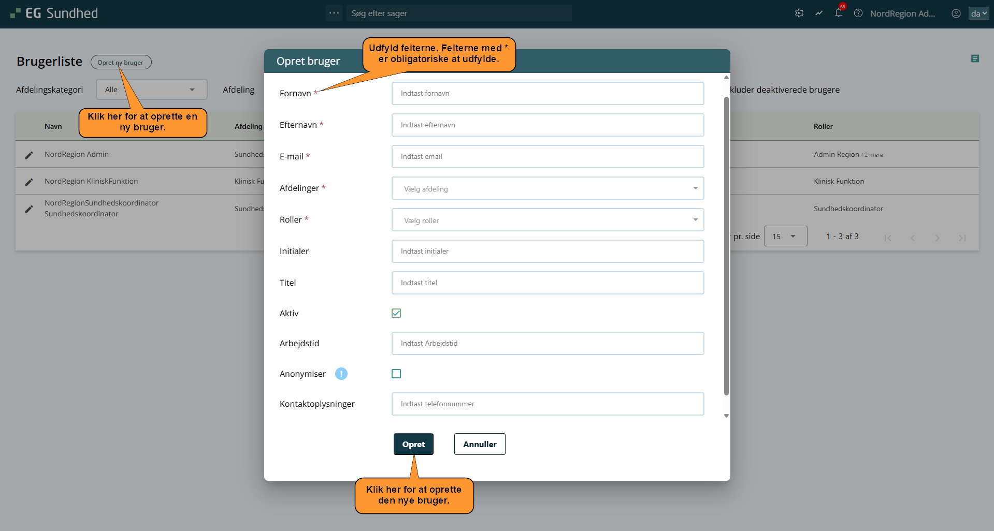Click the dialog's vertical scrollbar
994x531 pixels.
tap(726, 246)
